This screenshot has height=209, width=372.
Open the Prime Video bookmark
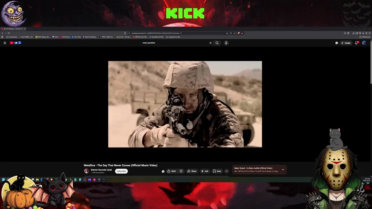[76, 37]
